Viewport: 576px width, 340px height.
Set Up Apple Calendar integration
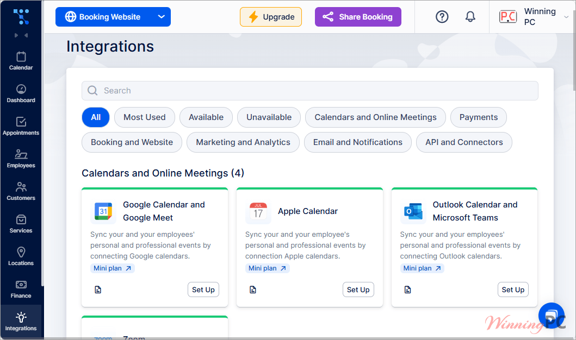[x=358, y=289]
